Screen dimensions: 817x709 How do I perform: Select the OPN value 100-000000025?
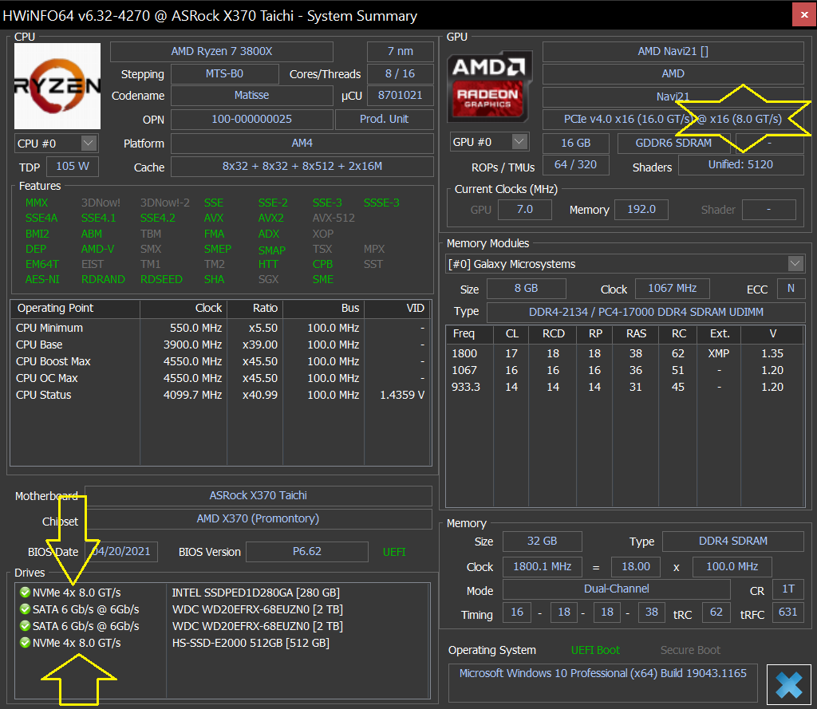251,119
